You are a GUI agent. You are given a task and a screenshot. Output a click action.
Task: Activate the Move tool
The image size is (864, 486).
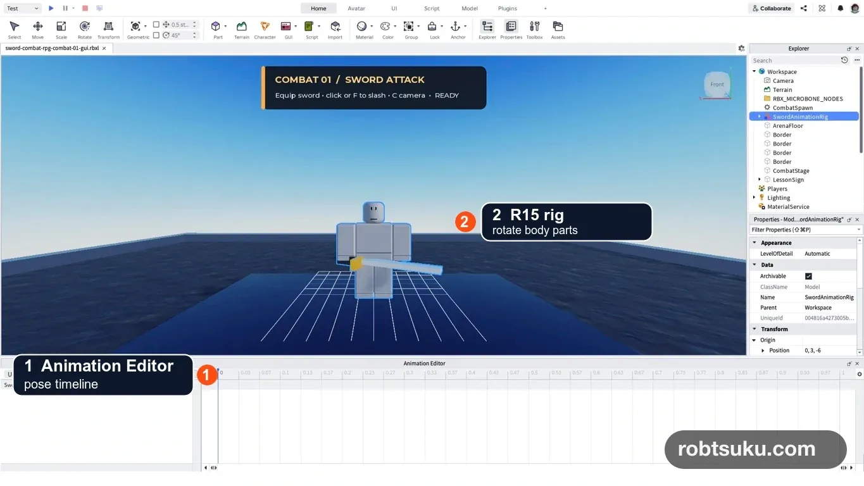[38, 29]
